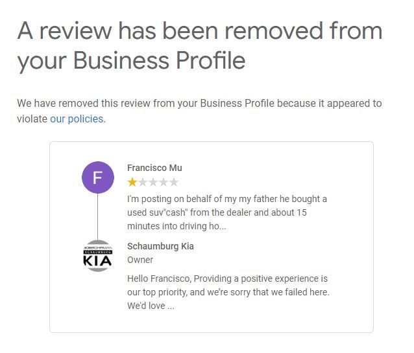Click the fifth gray rating star

[x=174, y=183]
